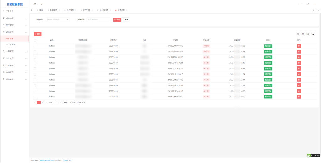Image resolution: width=321 pixels, height=163 pixels.
Task: Tick the select-all checkbox in table header
Action: pyautogui.click(x=35, y=40)
